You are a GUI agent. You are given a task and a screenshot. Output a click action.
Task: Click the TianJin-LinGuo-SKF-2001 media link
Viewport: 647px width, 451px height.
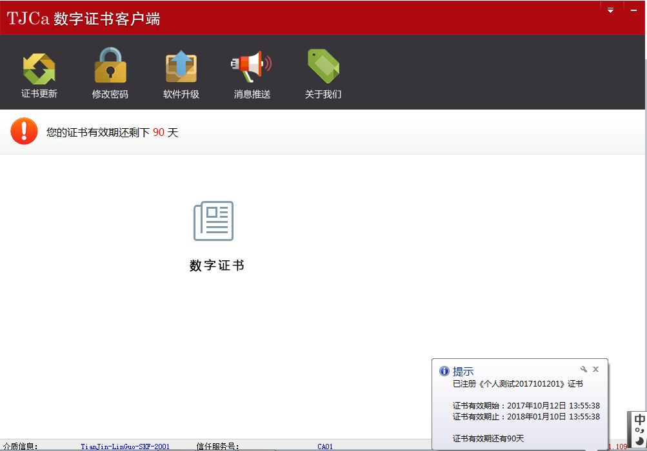(x=125, y=446)
